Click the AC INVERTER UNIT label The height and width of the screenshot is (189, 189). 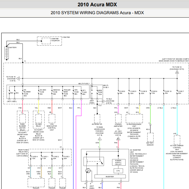click(135, 151)
